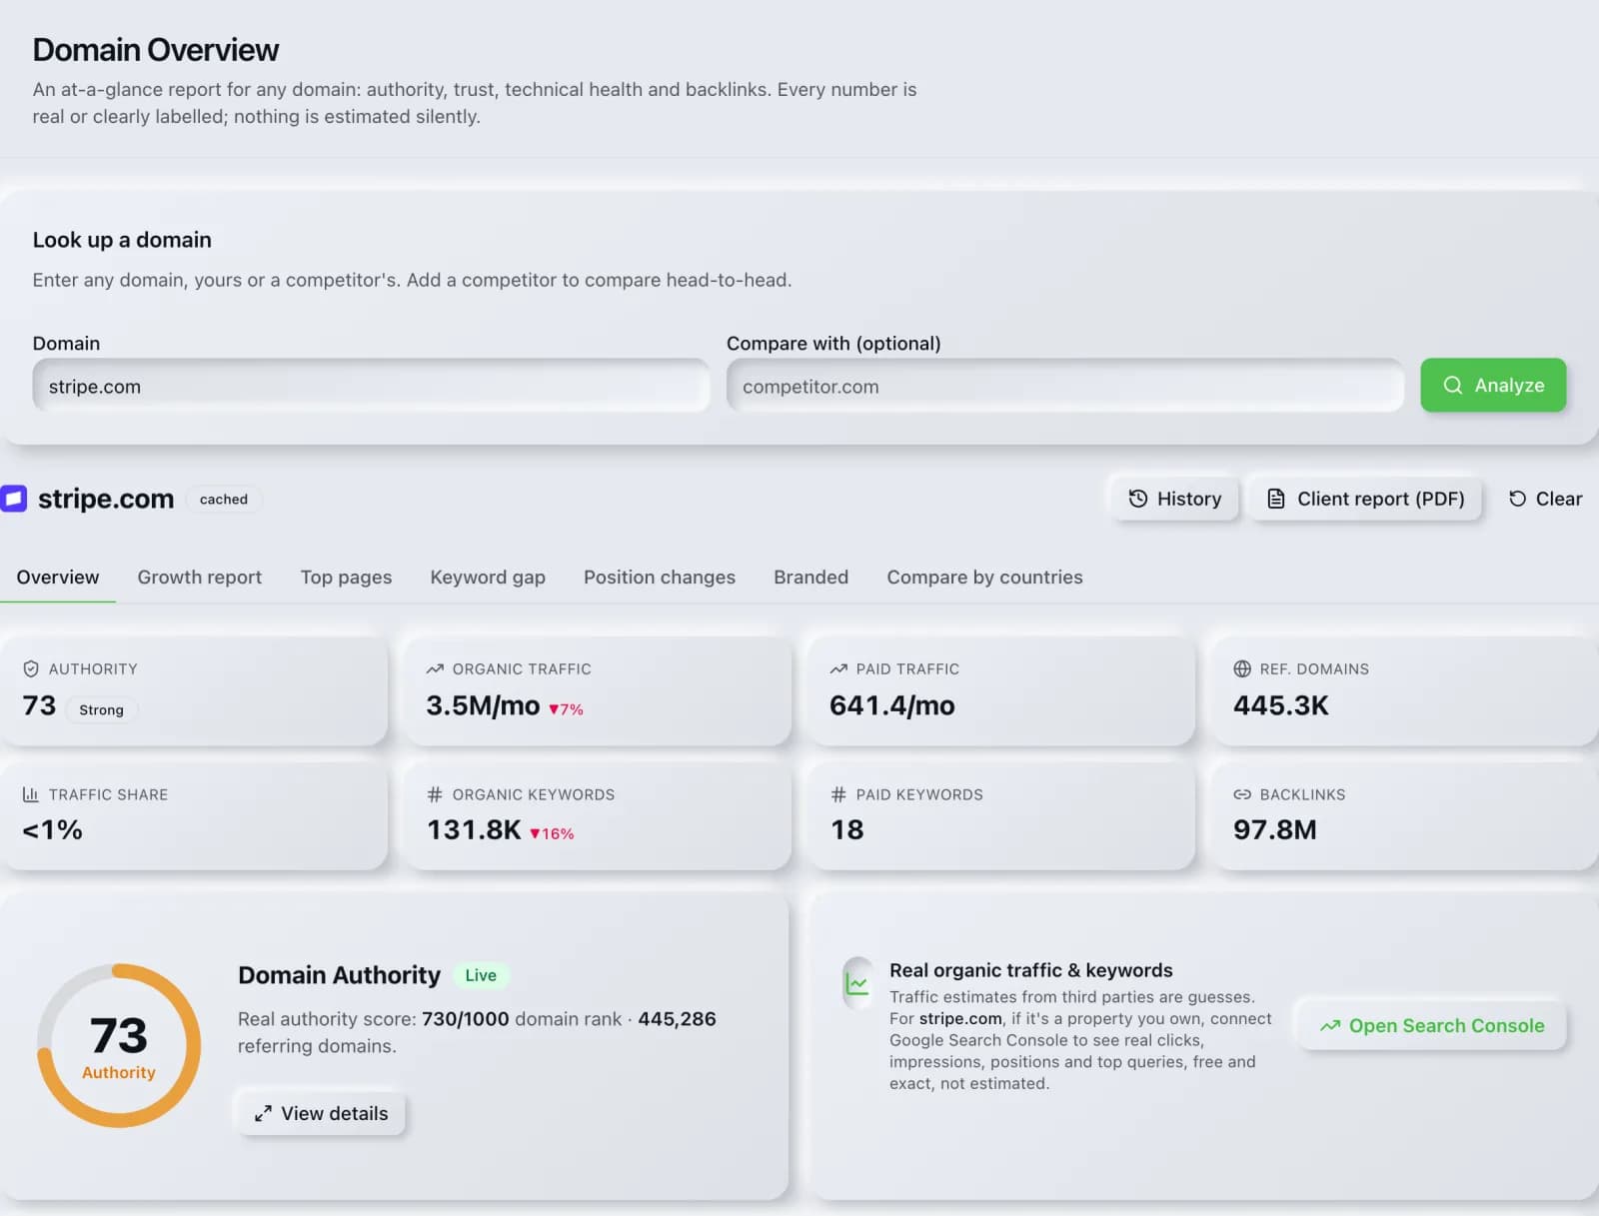Click View details for Domain Authority
The height and width of the screenshot is (1216, 1599).
(321, 1113)
